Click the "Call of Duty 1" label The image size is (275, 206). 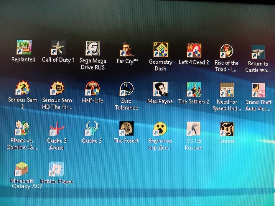58,60
